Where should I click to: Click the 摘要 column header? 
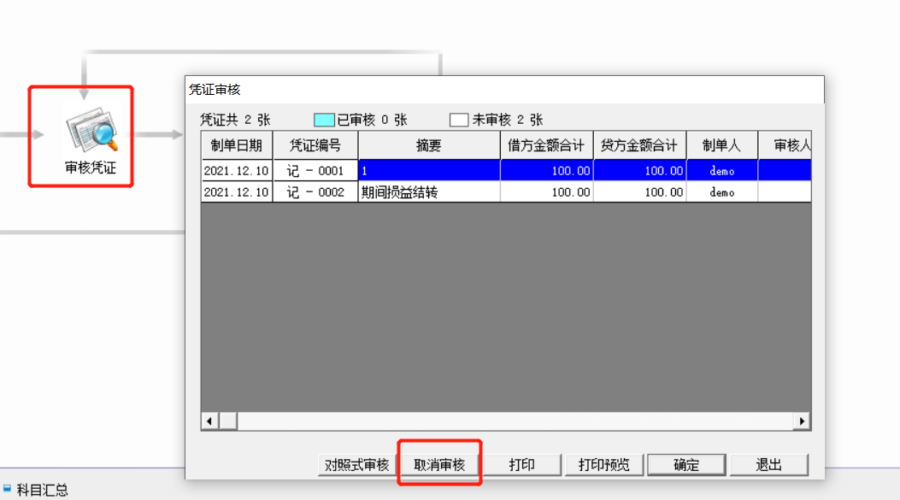(x=429, y=145)
